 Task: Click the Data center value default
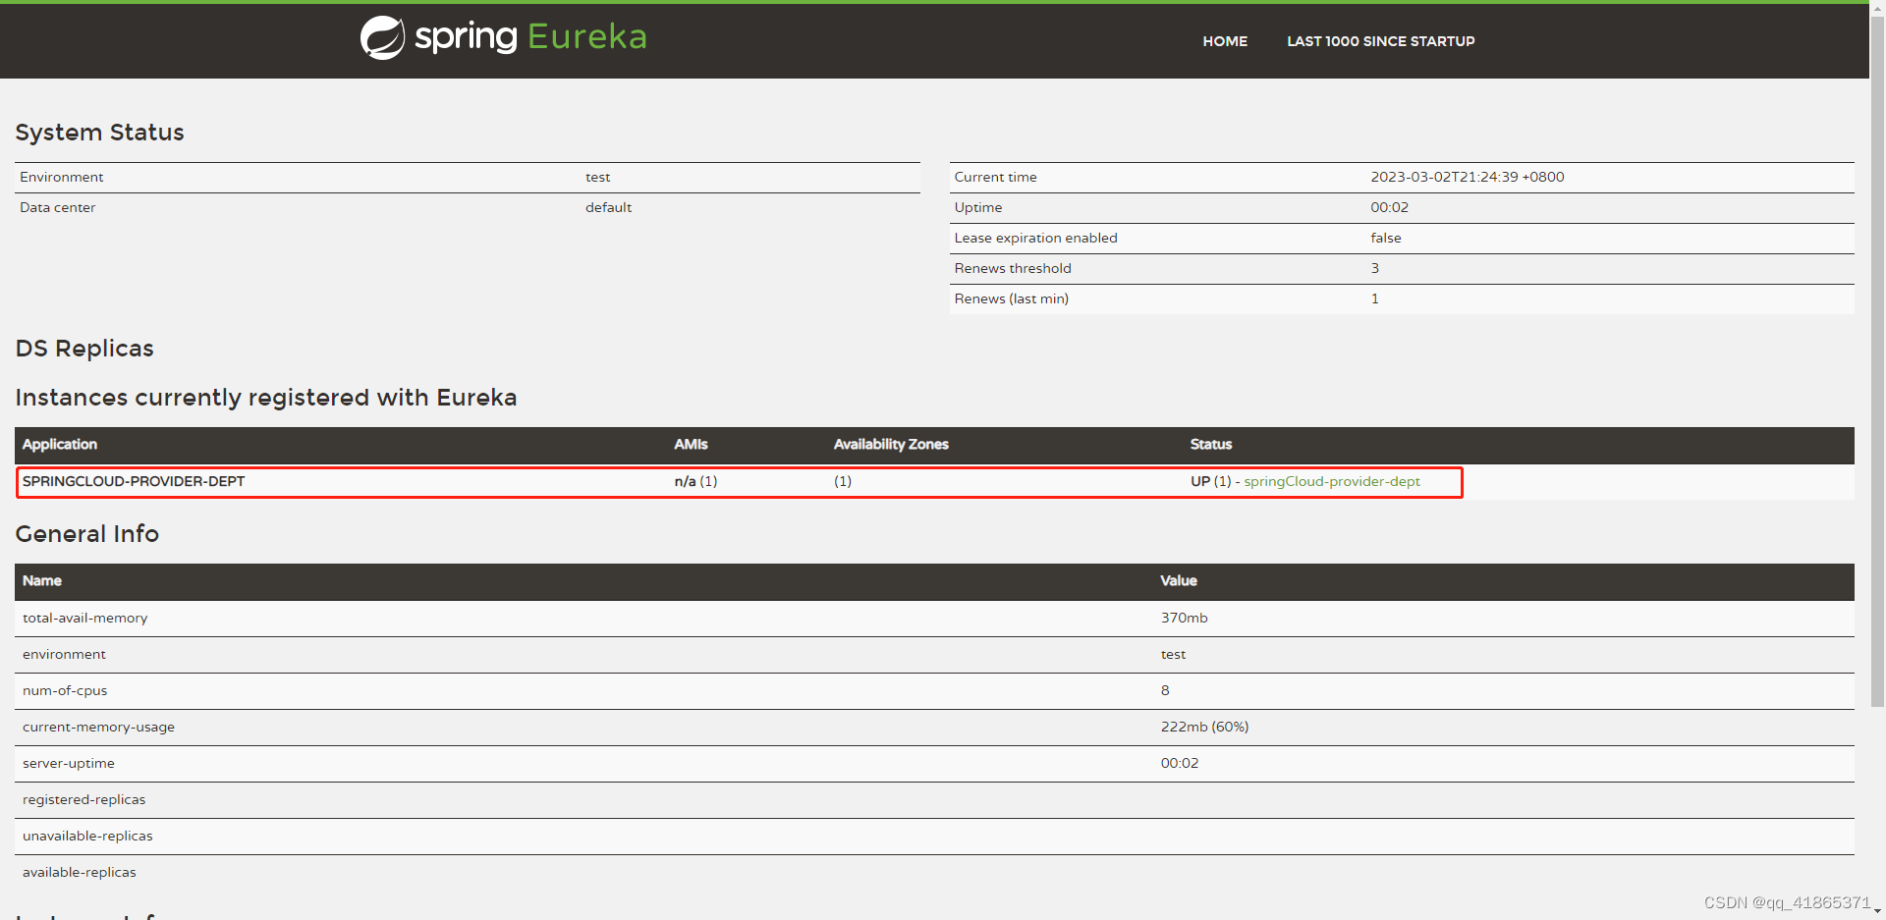click(609, 207)
